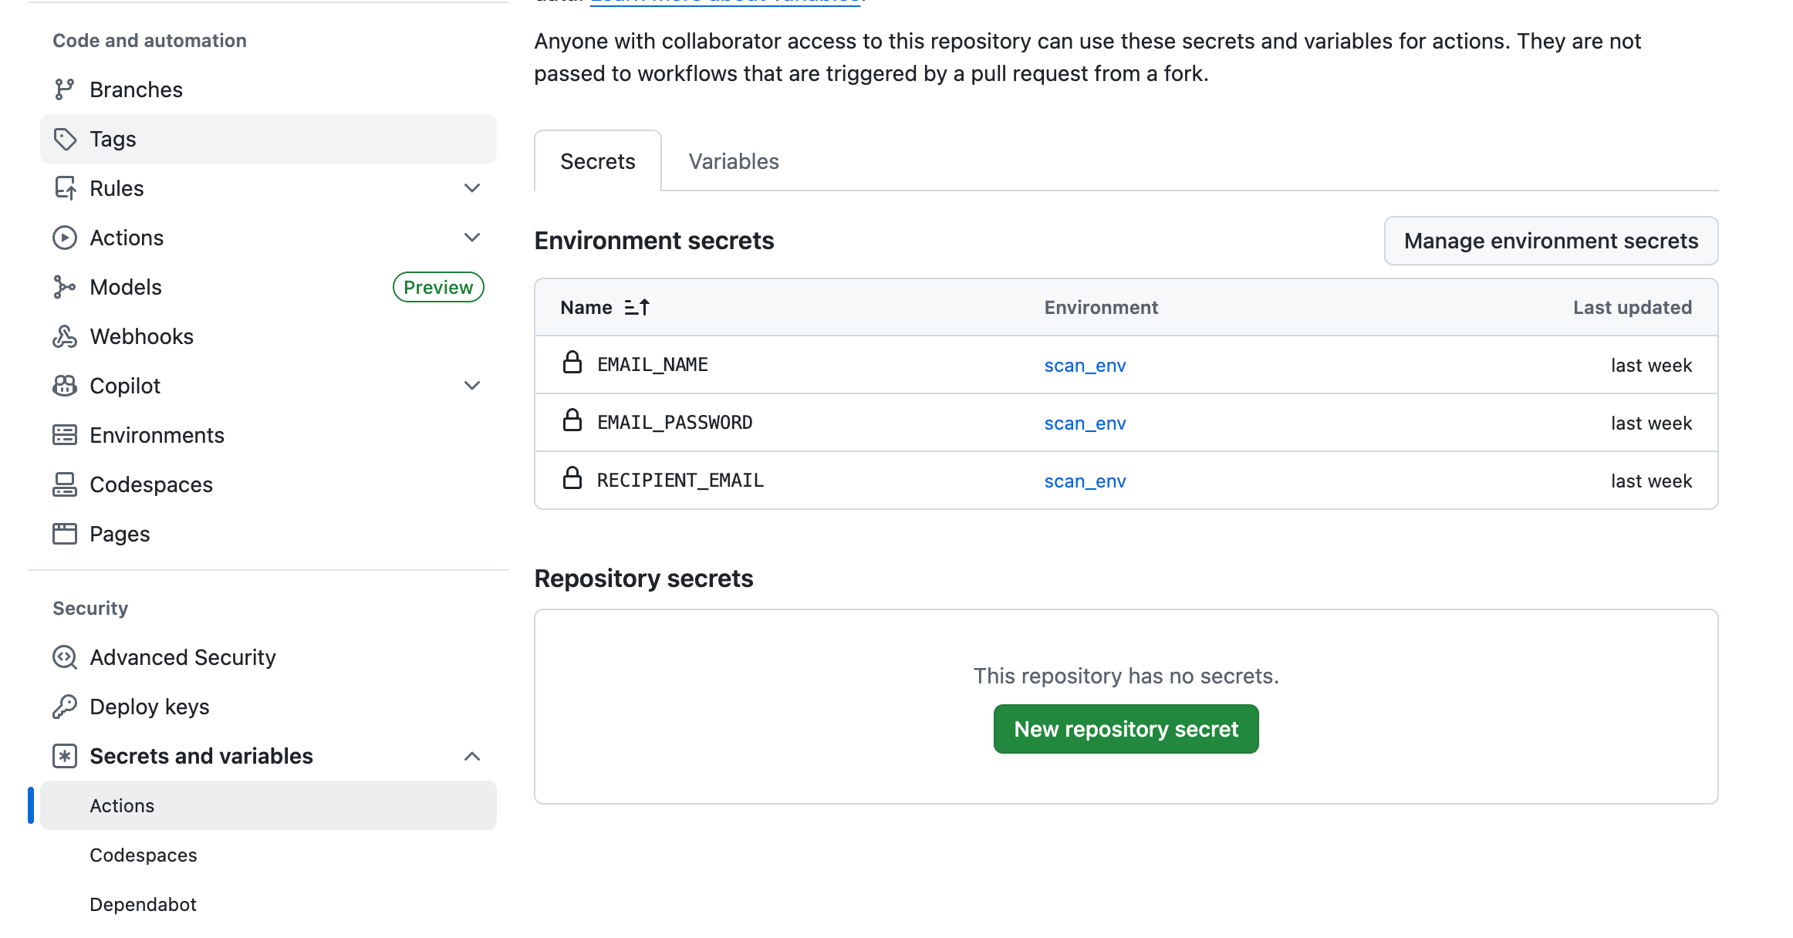Click the Advanced Security shield icon
This screenshot has height=938, width=1793.
(65, 657)
